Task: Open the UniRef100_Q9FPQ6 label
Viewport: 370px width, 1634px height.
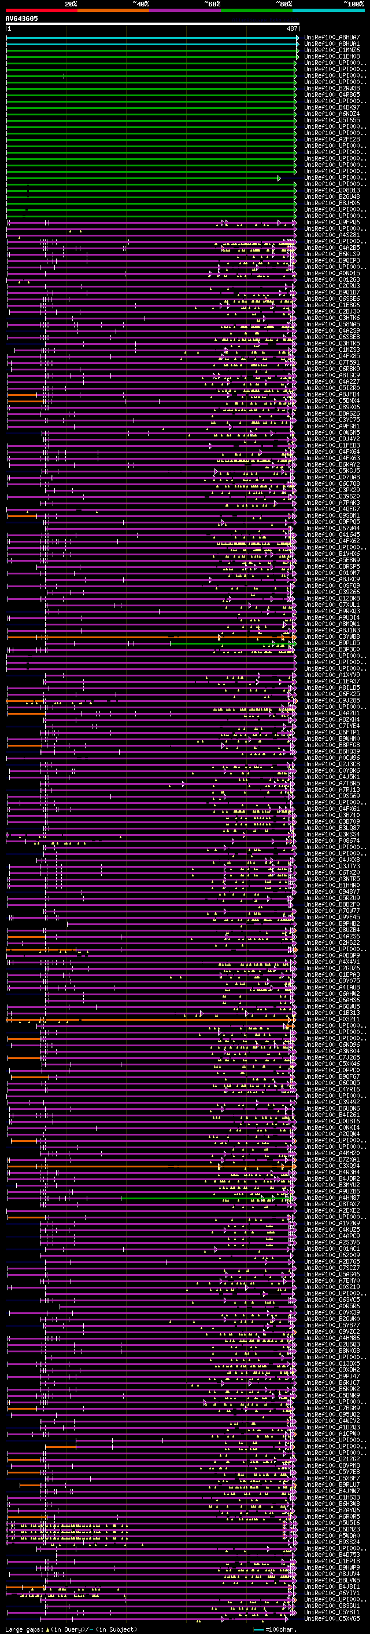Action: click(332, 223)
